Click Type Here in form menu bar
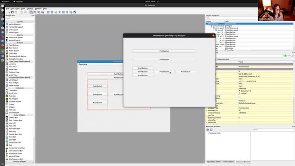The height and width of the screenshot is (166, 295). (x=83, y=65)
